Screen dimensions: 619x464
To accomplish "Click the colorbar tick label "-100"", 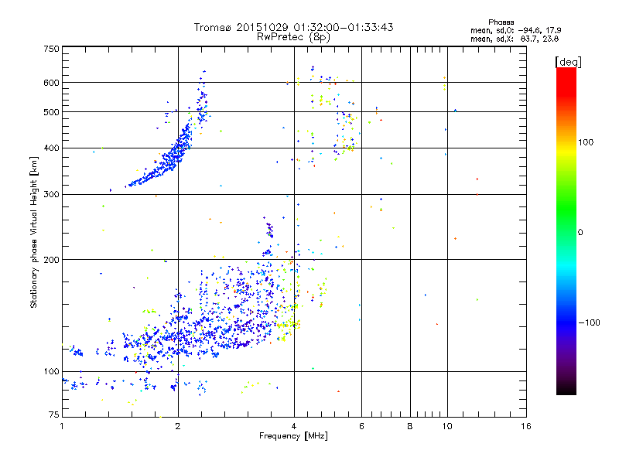I will click(x=590, y=322).
